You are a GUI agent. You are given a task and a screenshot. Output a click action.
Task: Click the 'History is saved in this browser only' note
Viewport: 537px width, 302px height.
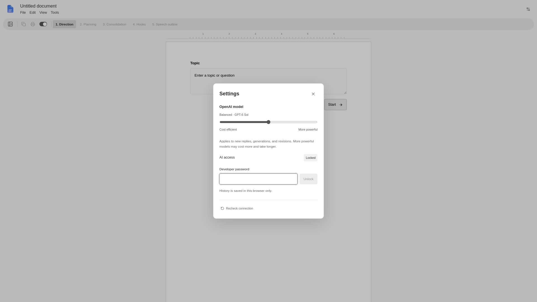pos(246,191)
